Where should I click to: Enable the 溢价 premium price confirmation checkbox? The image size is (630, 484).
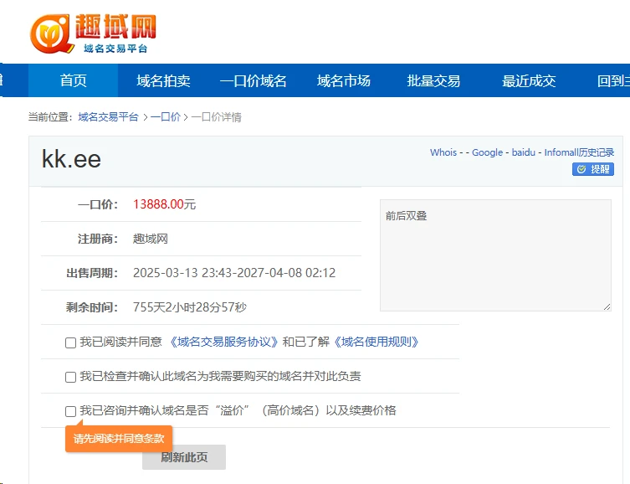point(70,411)
